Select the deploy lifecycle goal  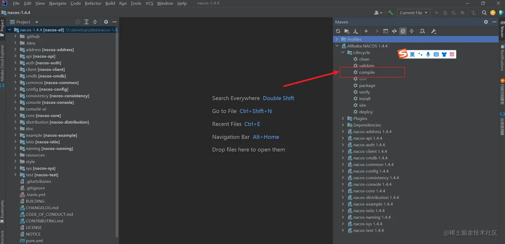[366, 112]
